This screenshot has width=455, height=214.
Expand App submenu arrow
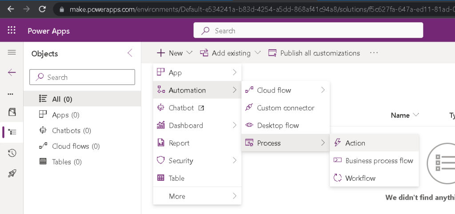pyautogui.click(x=235, y=72)
